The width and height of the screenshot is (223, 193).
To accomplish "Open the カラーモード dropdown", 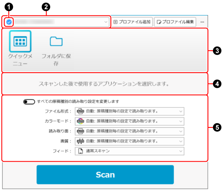I will pos(129,121).
